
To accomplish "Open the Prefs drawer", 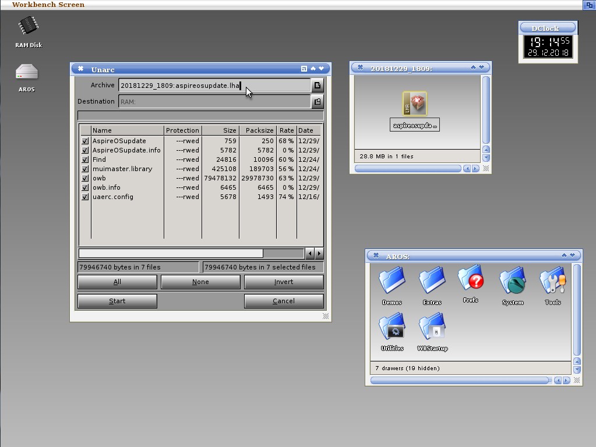I will [471, 279].
